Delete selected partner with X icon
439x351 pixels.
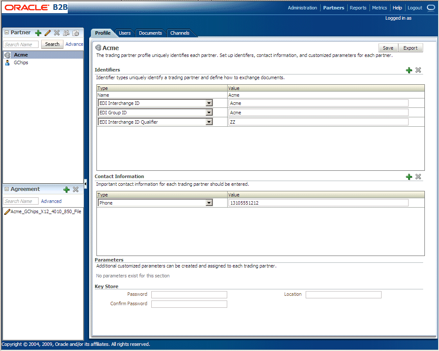57,33
